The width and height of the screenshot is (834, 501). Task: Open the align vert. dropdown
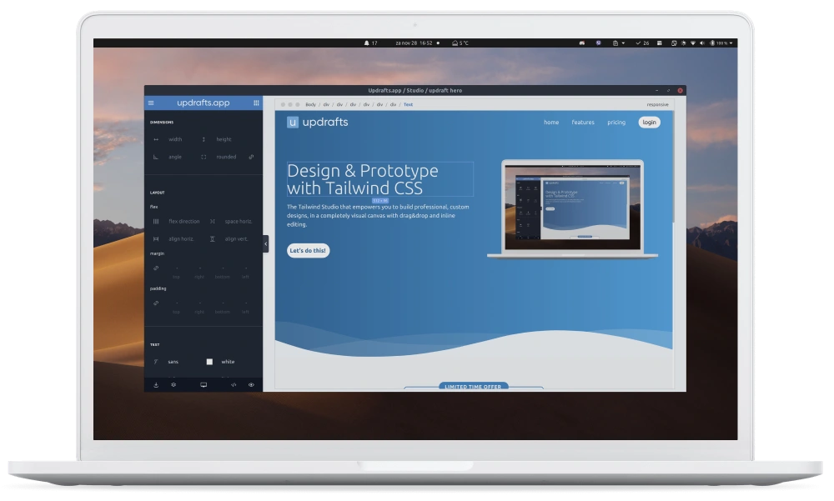pyautogui.click(x=236, y=238)
